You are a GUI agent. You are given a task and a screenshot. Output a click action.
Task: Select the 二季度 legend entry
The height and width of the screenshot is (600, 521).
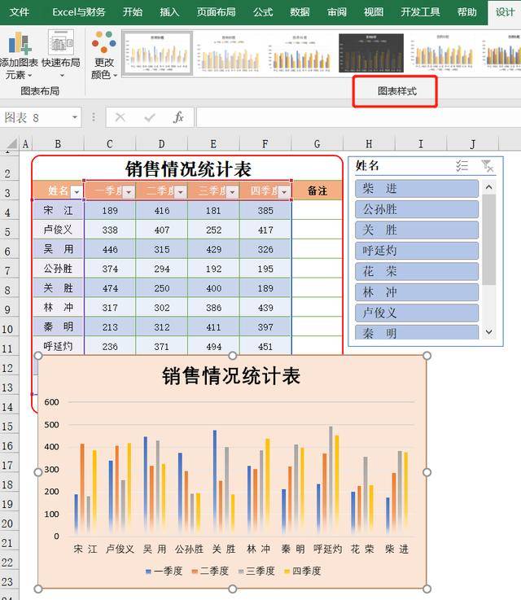click(x=210, y=571)
